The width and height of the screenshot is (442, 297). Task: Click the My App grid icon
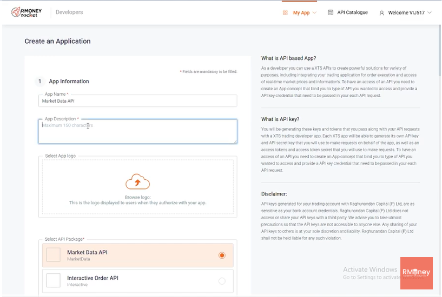[285, 12]
